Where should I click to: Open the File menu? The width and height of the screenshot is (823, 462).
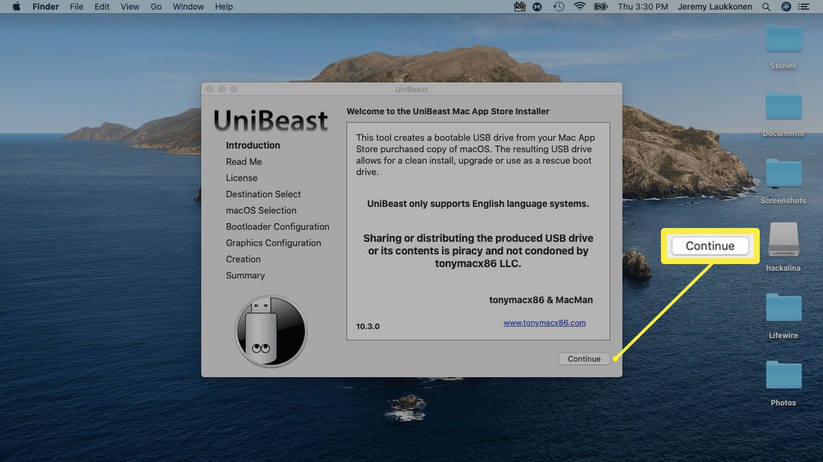pos(77,7)
